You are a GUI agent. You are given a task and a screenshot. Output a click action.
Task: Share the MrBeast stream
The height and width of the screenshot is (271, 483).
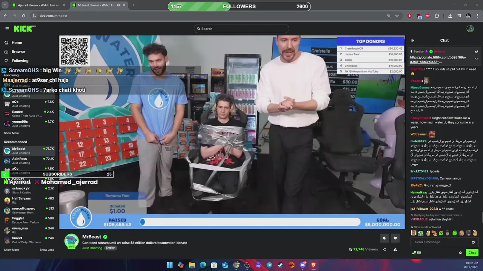[x=384, y=249]
